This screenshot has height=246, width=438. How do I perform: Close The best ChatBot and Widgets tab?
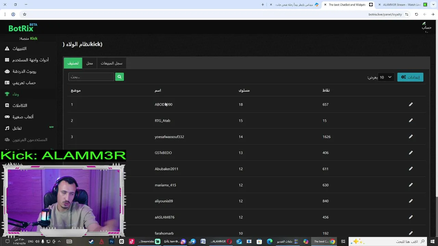coord(325,5)
